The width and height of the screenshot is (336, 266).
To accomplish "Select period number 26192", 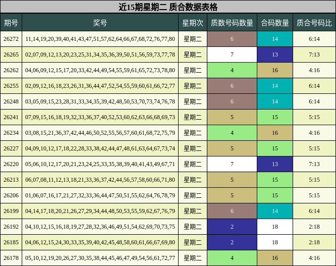I will click(11, 227).
